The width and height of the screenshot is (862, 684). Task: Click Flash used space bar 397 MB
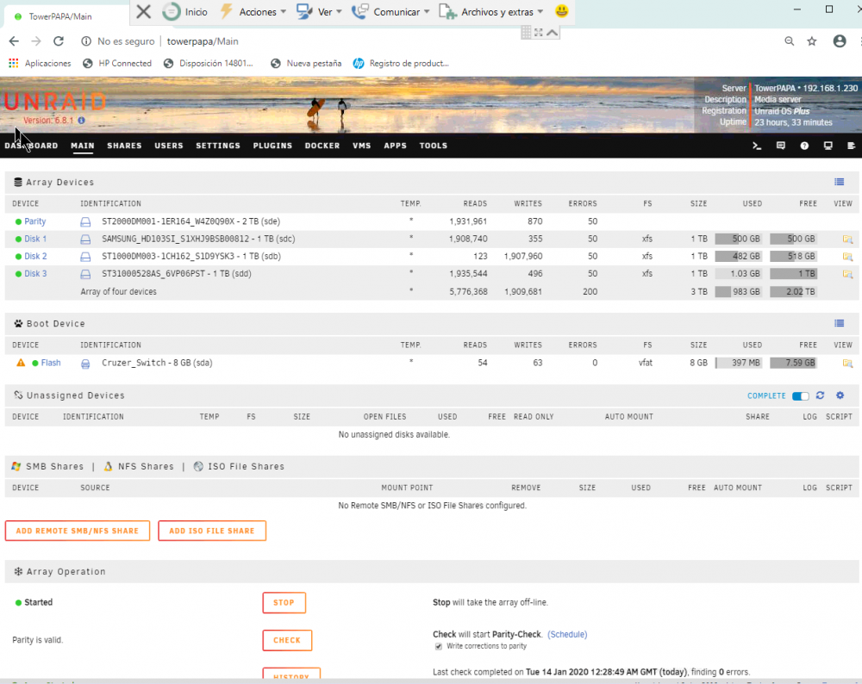738,364
